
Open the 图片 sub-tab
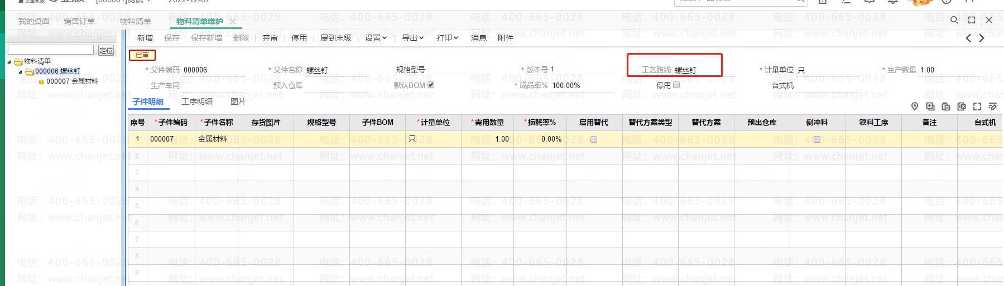[238, 101]
